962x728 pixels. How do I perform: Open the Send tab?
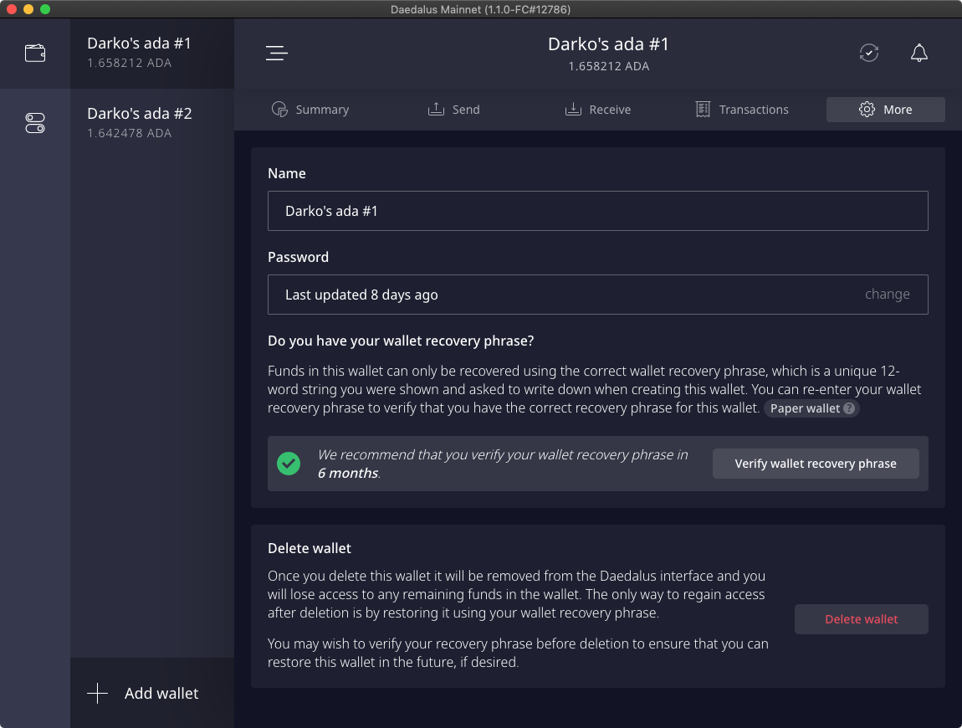coord(454,110)
